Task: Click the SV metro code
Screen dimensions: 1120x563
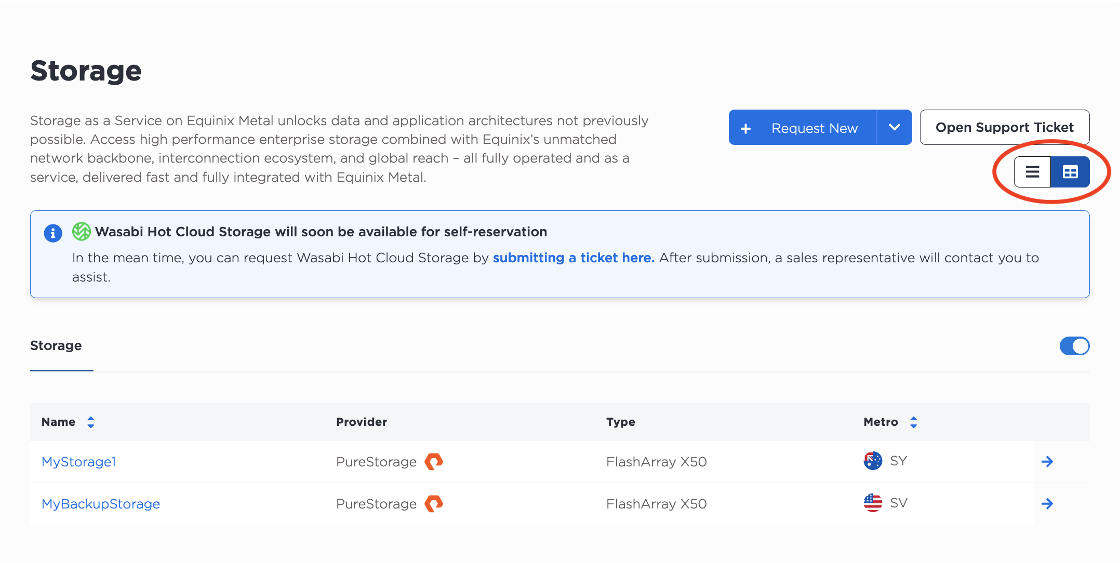Action: tap(899, 503)
